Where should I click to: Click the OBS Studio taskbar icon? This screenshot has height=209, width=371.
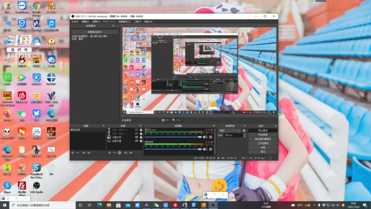click(x=213, y=205)
